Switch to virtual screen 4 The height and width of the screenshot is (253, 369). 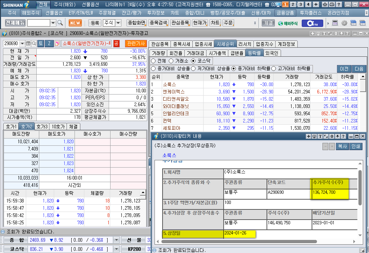pyautogui.click(x=308, y=4)
